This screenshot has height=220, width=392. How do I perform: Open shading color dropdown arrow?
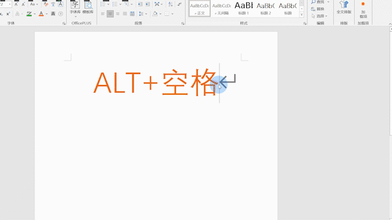coord(160,13)
